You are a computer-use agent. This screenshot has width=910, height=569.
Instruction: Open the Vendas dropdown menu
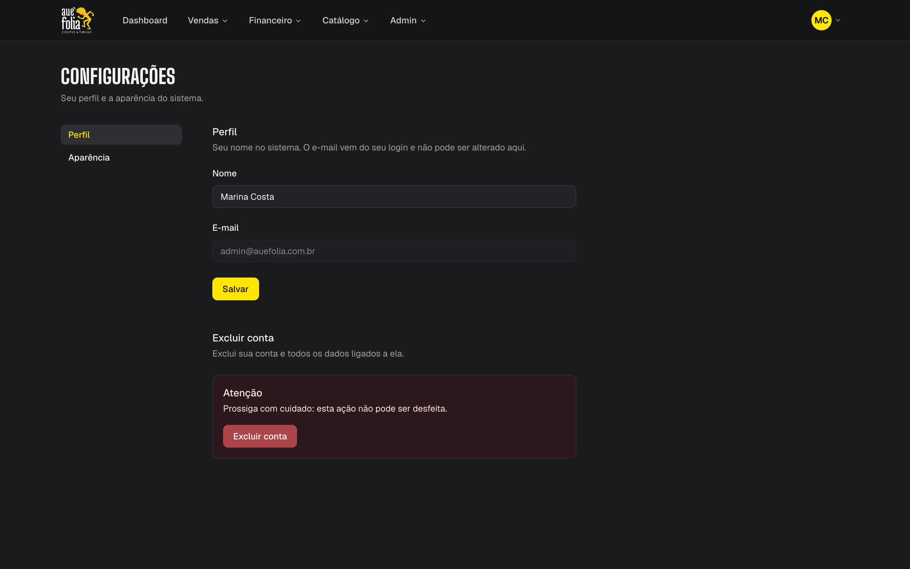pos(208,20)
